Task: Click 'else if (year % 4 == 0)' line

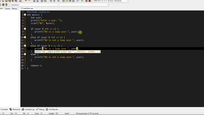Action: click(x=47, y=46)
